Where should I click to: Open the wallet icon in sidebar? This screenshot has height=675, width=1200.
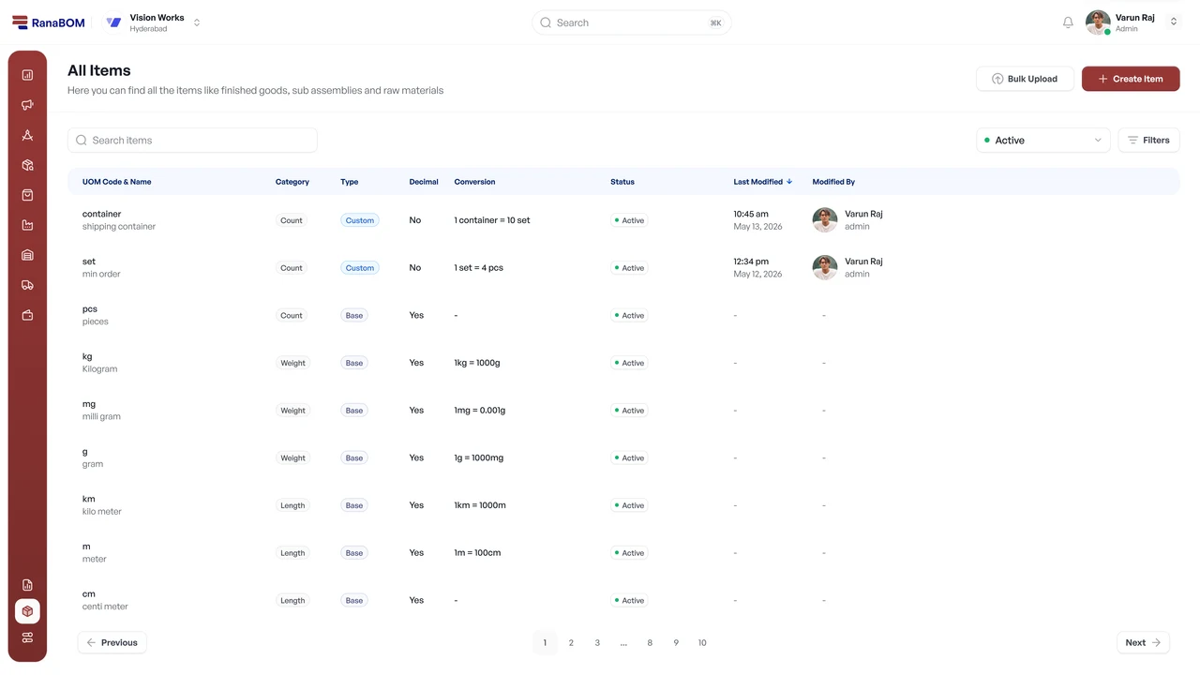coord(27,315)
